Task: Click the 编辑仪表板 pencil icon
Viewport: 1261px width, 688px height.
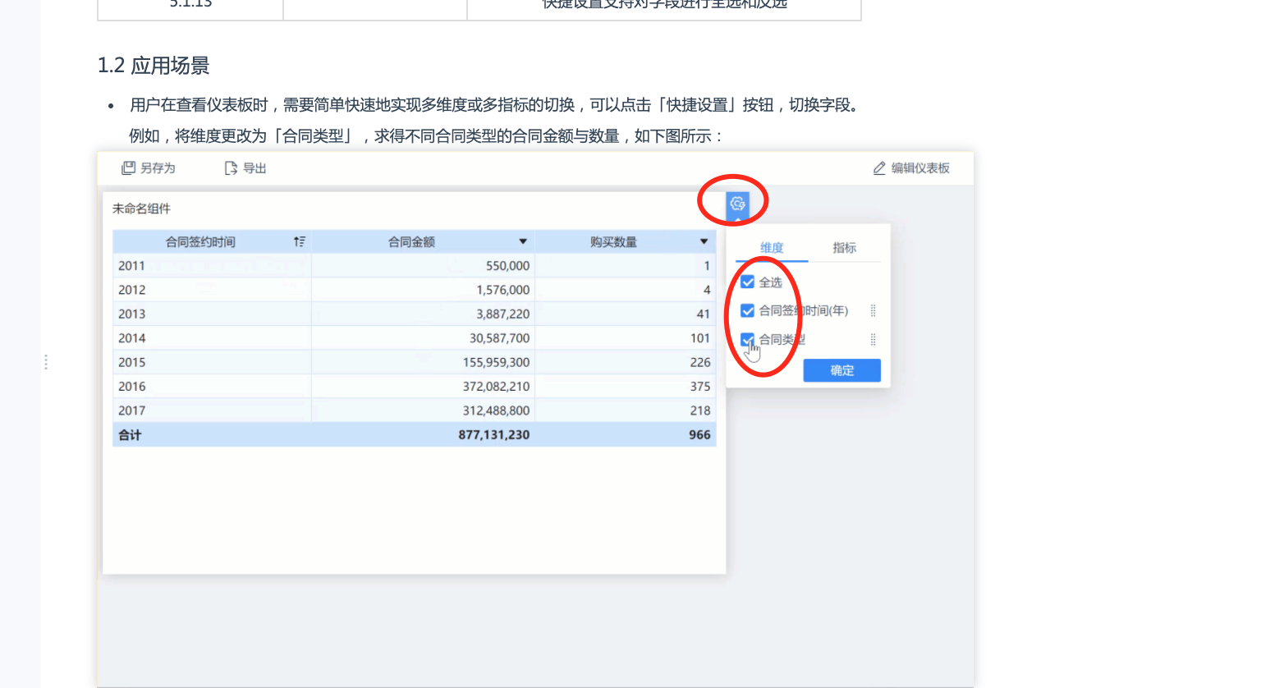Action: 879,168
